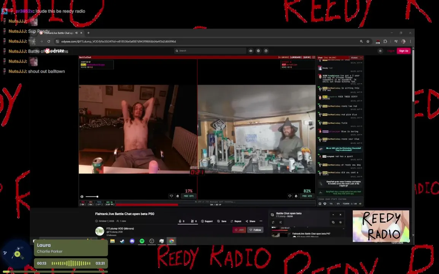Select TTS option below chat input
This screenshot has height=274, width=439.
(x=331, y=204)
